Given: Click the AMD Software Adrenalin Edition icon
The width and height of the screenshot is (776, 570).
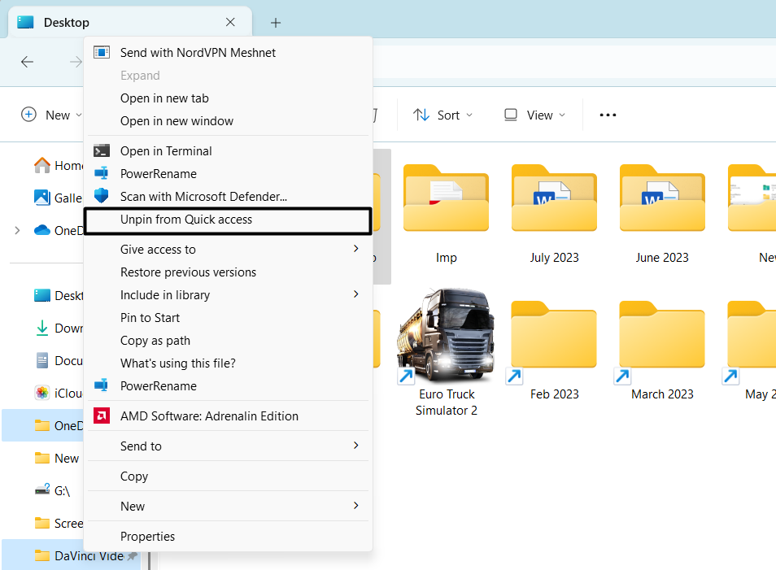Looking at the screenshot, I should pos(102,416).
